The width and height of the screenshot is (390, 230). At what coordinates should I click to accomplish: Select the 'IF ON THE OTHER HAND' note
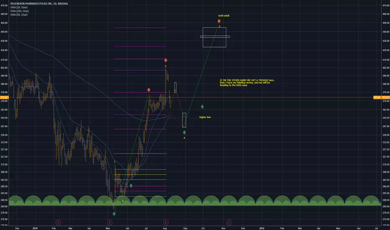coord(247,83)
